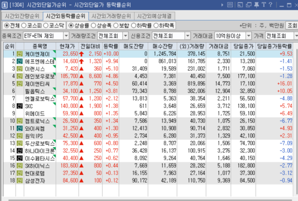Switch to the 시간외잔량순위 tab
Viewport: 298px width, 201px height.
22,16
